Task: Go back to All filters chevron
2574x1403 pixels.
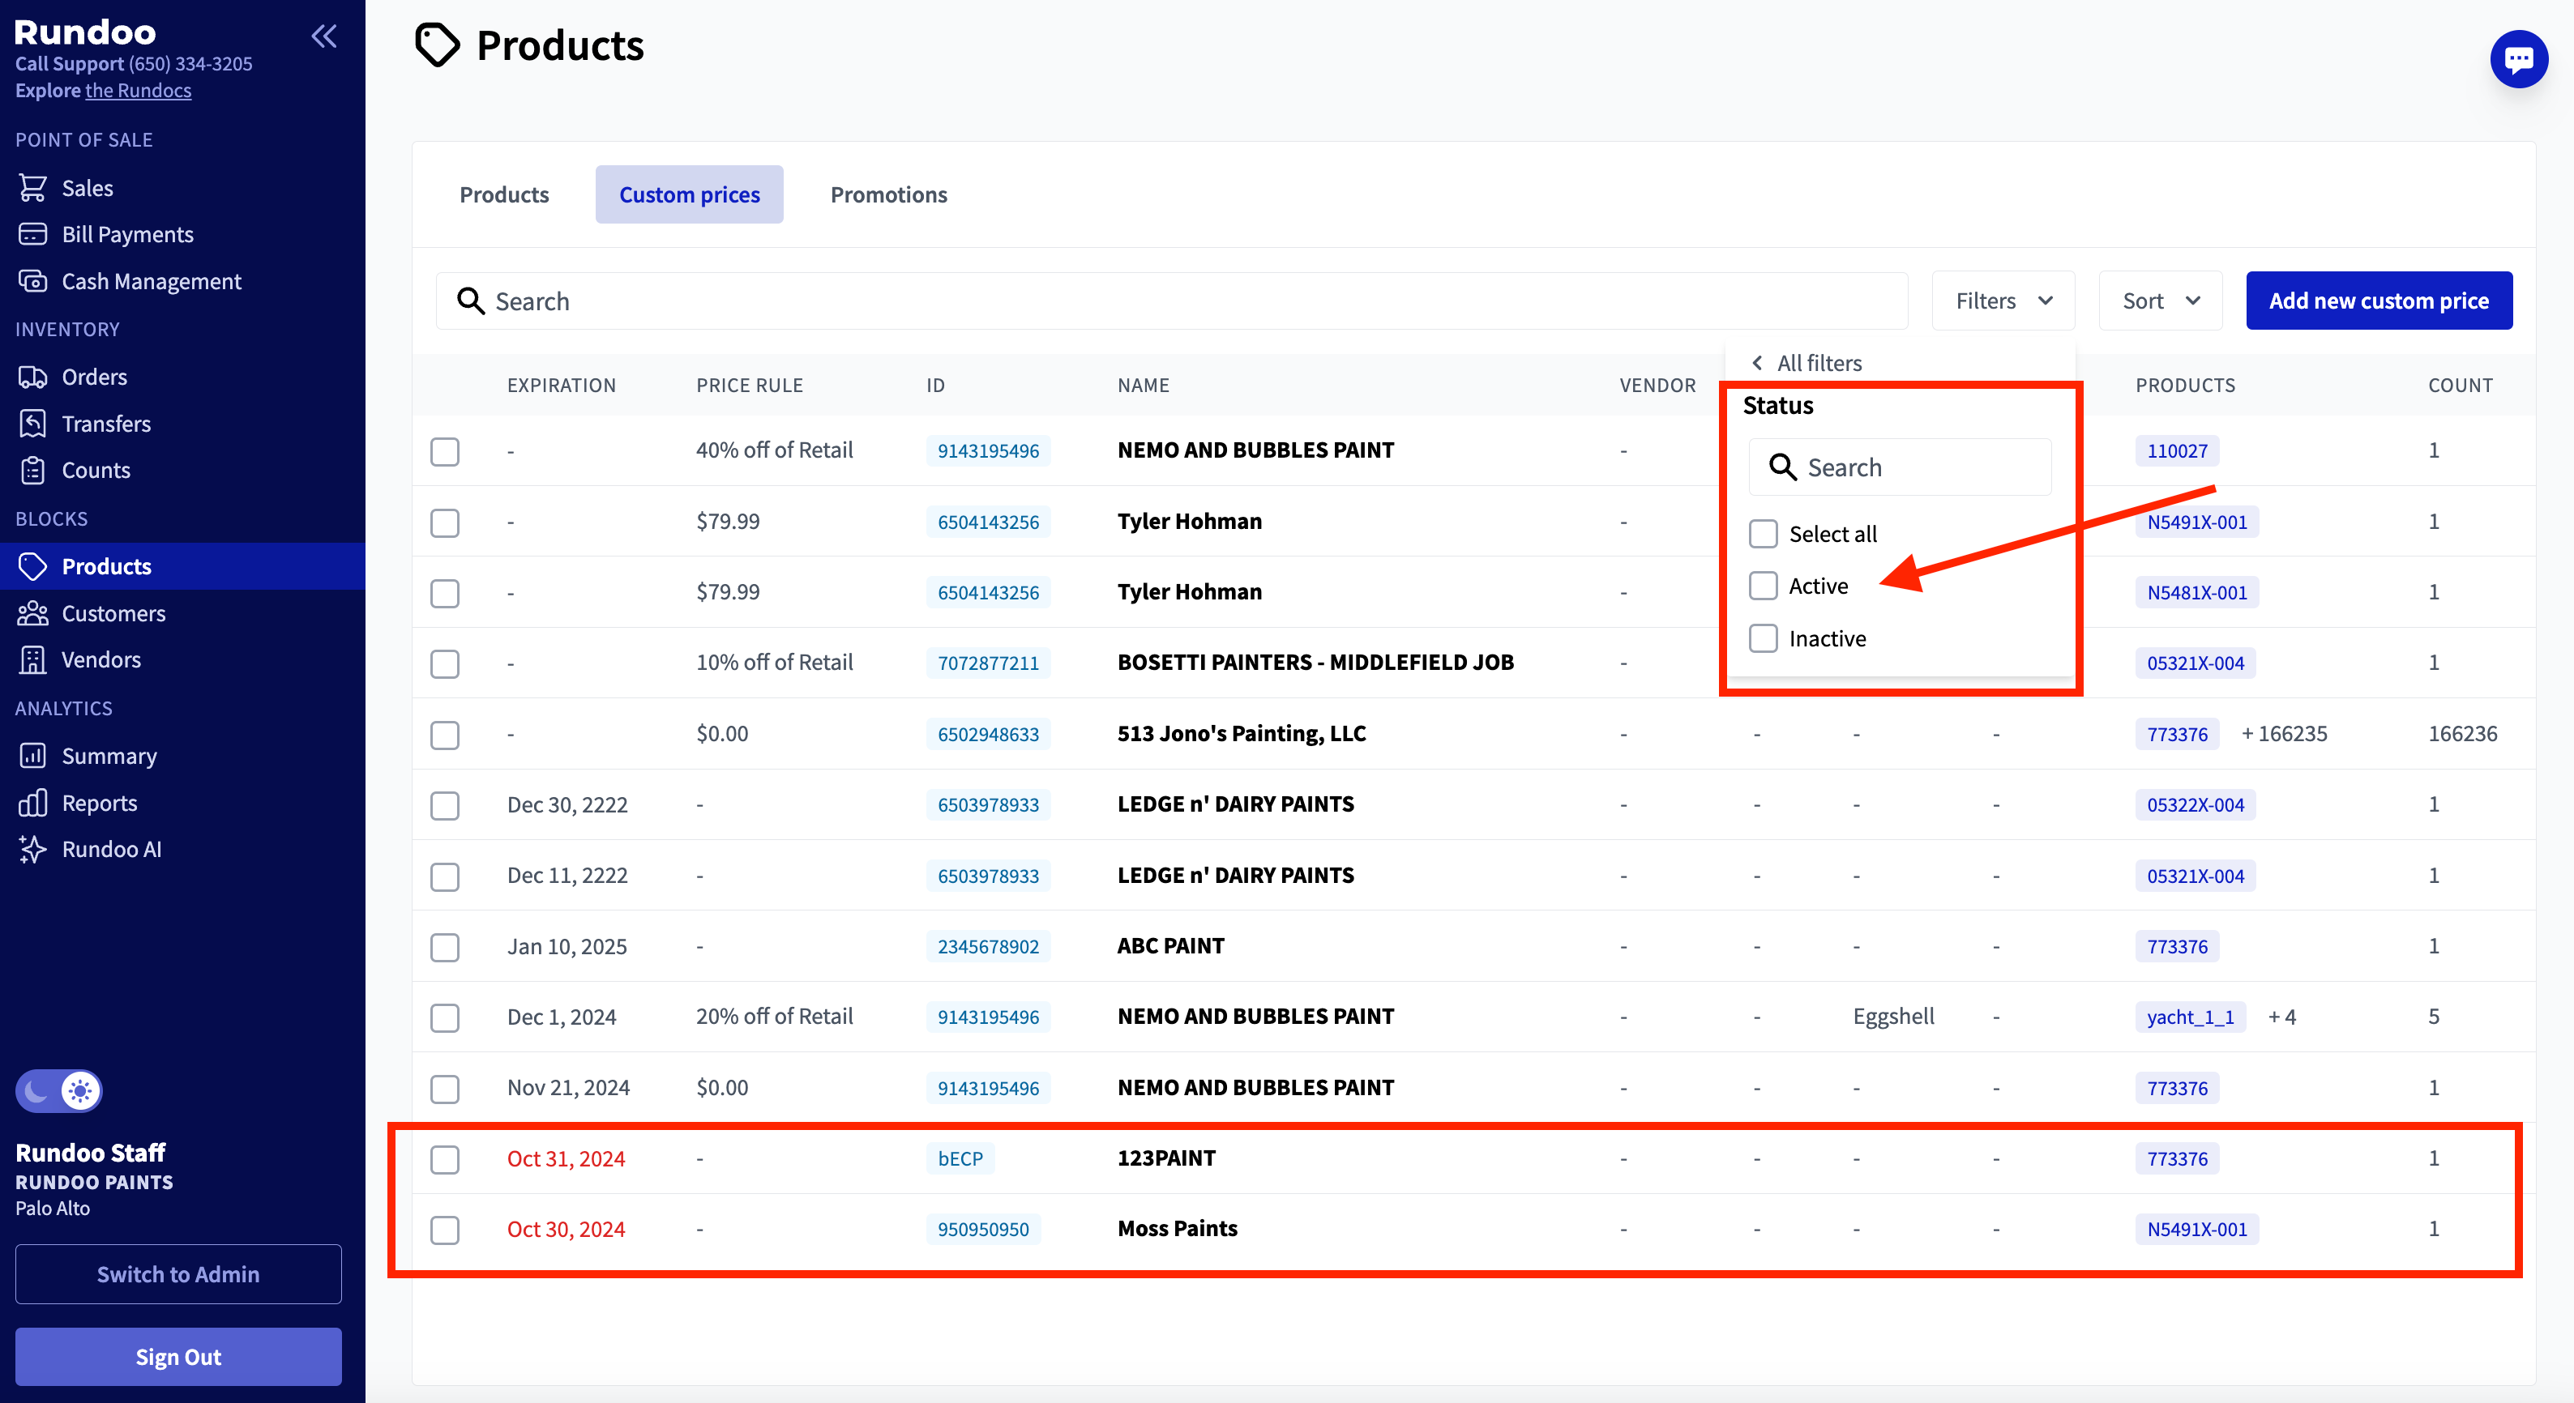Action: [x=1758, y=362]
